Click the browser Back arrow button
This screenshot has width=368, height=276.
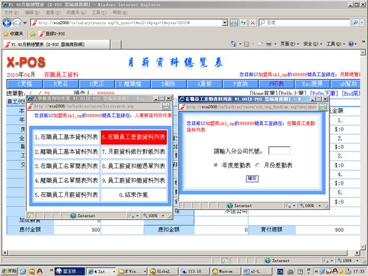[x=7, y=22]
